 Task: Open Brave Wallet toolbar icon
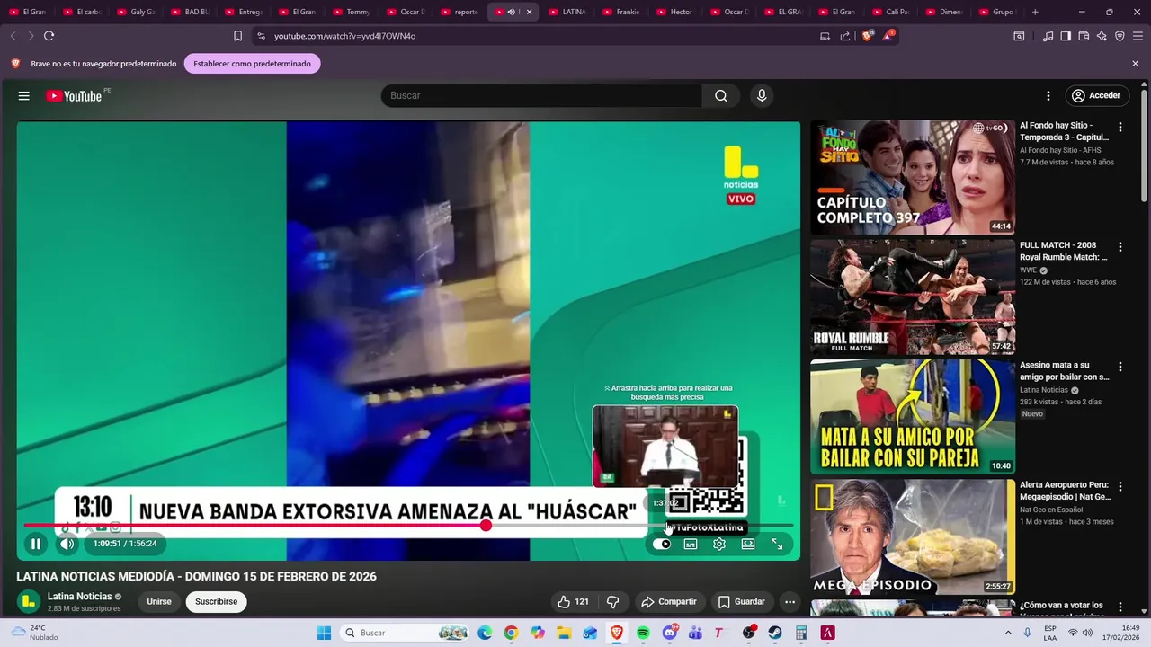click(1084, 36)
